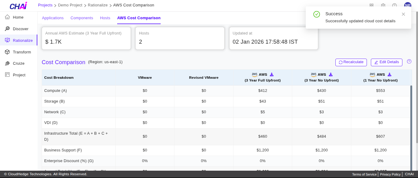
Task: Click the Edit Details button
Action: click(386, 62)
